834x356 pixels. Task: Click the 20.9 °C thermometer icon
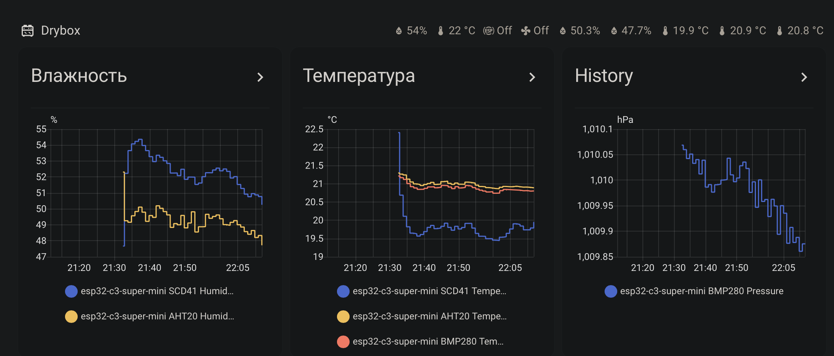(x=722, y=31)
